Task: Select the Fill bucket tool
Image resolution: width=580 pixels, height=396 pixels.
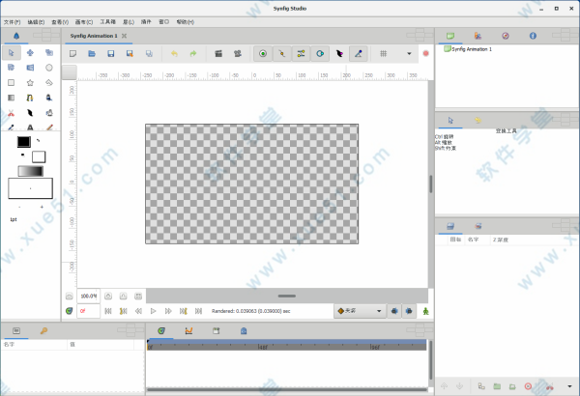Action: (49, 113)
